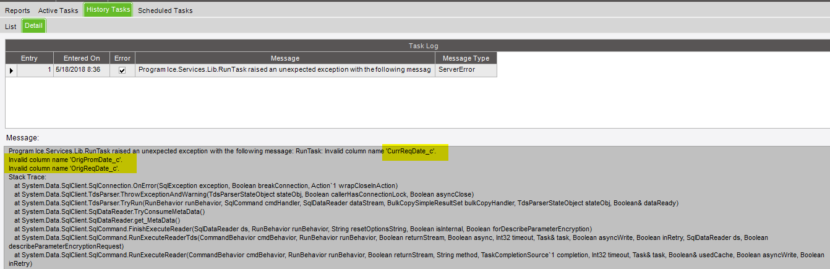Click the SqlConnection.OnError stack trace line
The width and height of the screenshot is (830, 269).
pyautogui.click(x=206, y=186)
